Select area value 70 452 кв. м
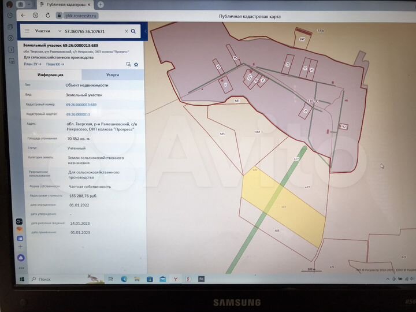Screen dimensions: 416x312 tap(78, 139)
